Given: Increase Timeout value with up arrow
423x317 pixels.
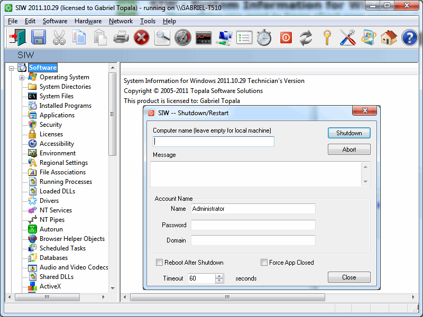Looking at the screenshot, I should 219,276.
